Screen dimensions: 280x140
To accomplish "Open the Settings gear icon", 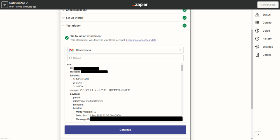I will tap(257, 47).
